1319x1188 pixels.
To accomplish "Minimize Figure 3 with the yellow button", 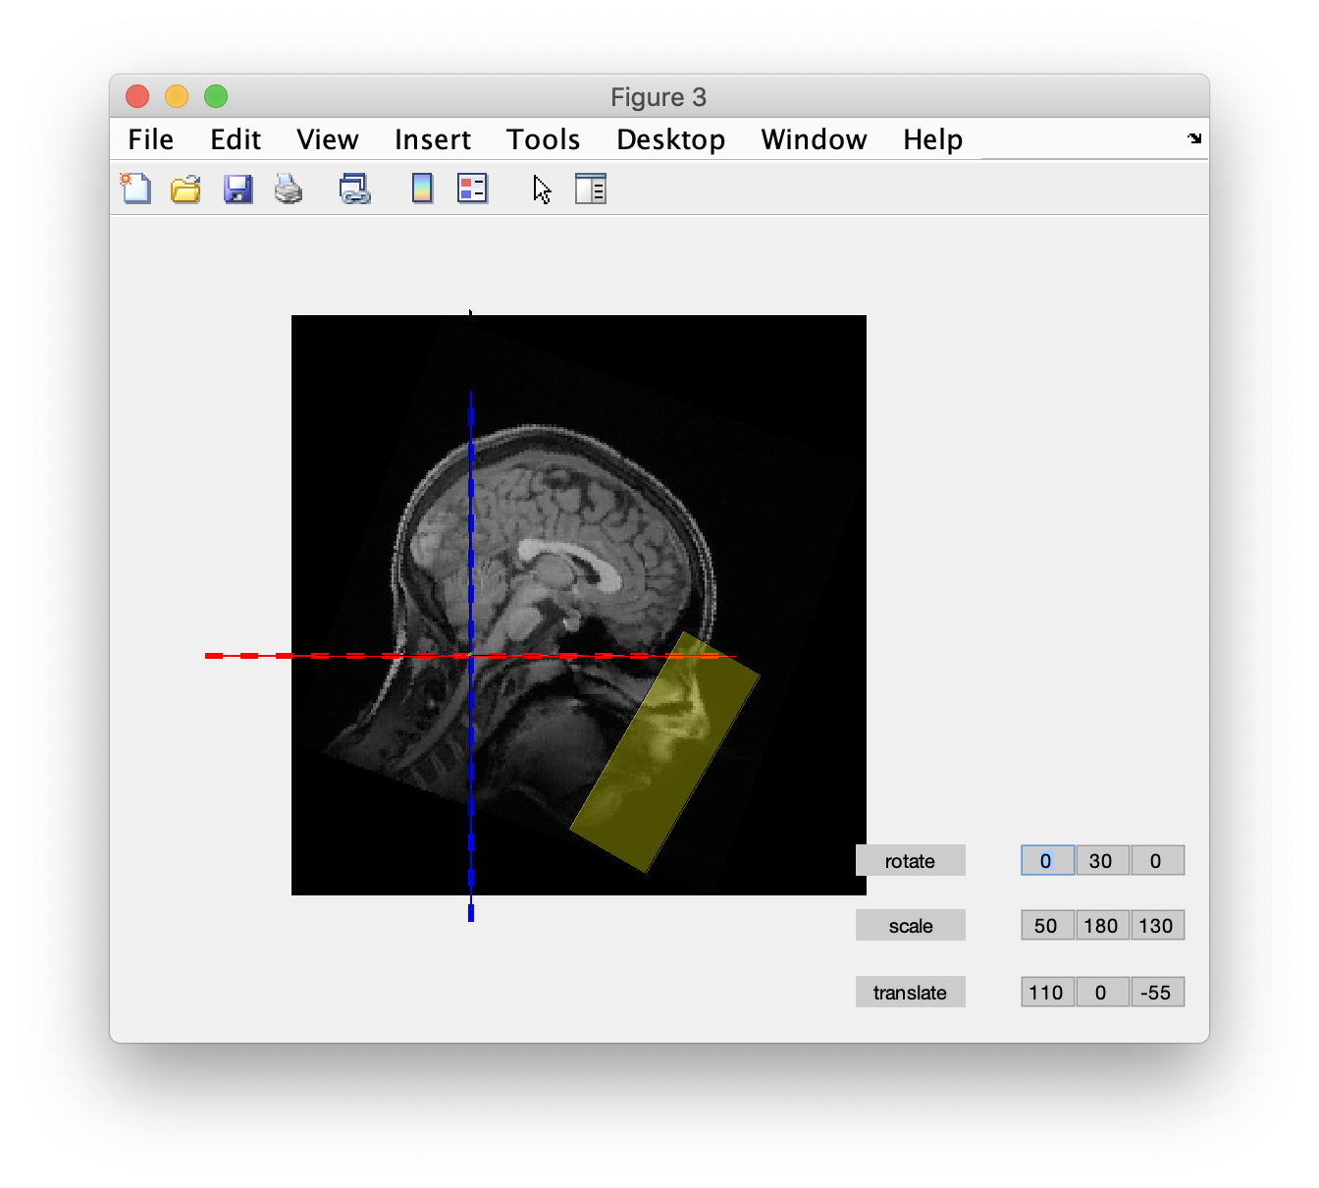I will tap(177, 96).
